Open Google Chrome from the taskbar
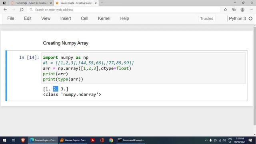 tap(111, 140)
